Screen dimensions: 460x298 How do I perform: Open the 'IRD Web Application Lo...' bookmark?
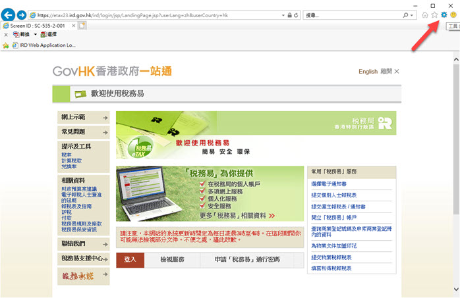click(44, 45)
